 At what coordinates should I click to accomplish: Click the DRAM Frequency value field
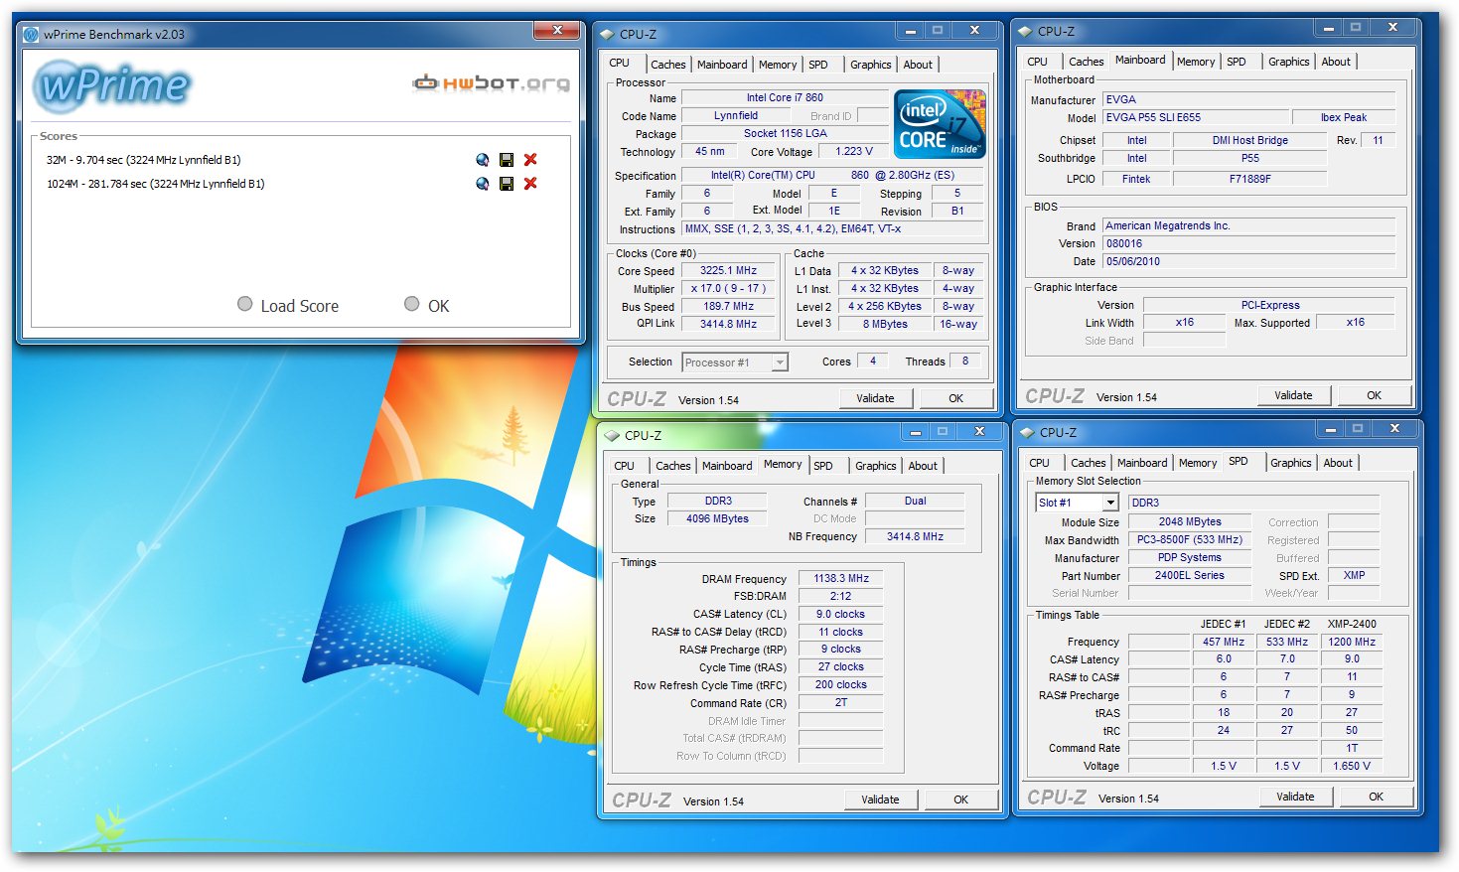tap(840, 578)
